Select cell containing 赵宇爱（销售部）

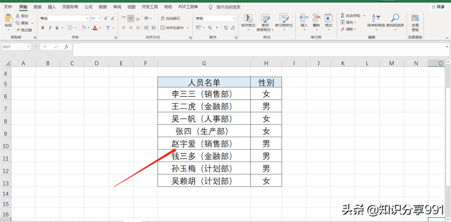tap(204, 143)
